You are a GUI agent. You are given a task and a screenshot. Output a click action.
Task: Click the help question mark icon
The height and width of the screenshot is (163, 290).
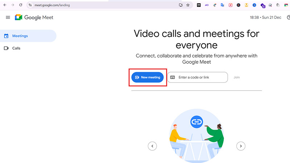288,17
